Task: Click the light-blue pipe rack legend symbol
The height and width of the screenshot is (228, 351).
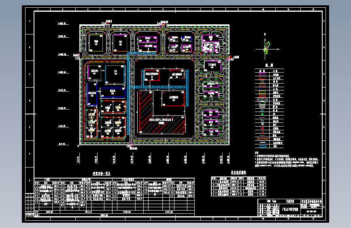Action: (x=262, y=110)
